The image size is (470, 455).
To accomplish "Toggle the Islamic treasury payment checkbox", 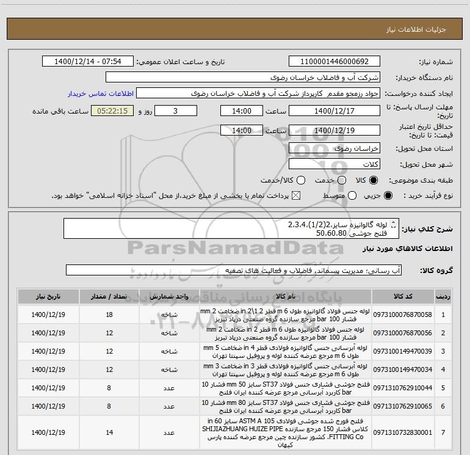I will coord(296,195).
